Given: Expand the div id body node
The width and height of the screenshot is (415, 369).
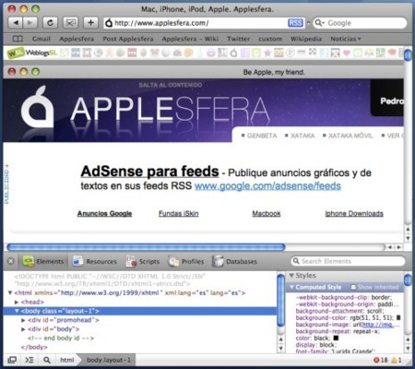Looking at the screenshot, I should pos(23,329).
